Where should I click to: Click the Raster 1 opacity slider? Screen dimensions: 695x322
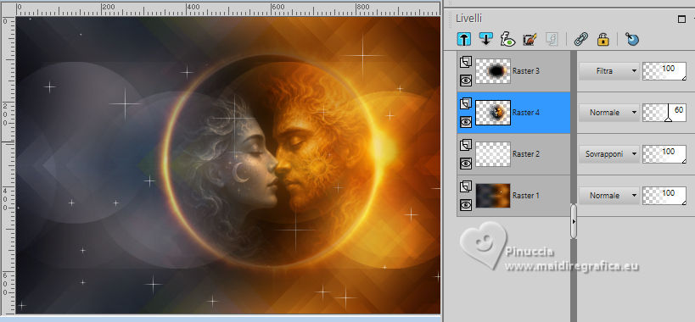tap(664, 195)
